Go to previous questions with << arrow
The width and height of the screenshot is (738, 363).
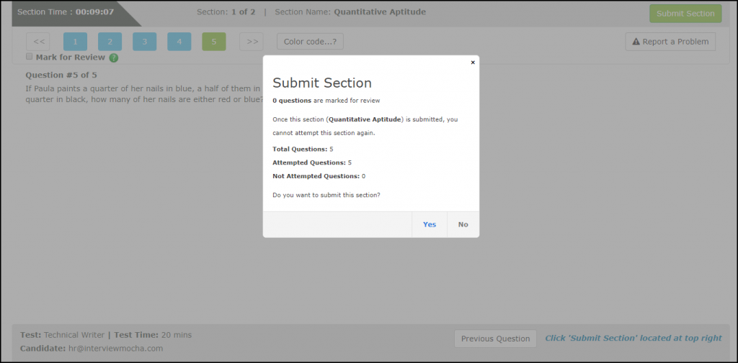(x=38, y=42)
